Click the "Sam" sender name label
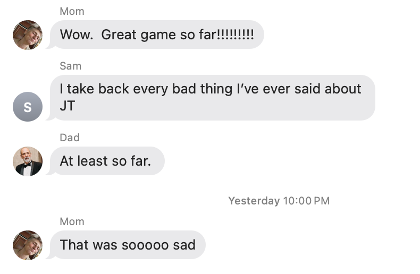 coord(71,66)
